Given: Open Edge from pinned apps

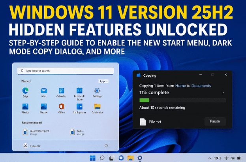Looking at the screenshot, I should (25, 90).
